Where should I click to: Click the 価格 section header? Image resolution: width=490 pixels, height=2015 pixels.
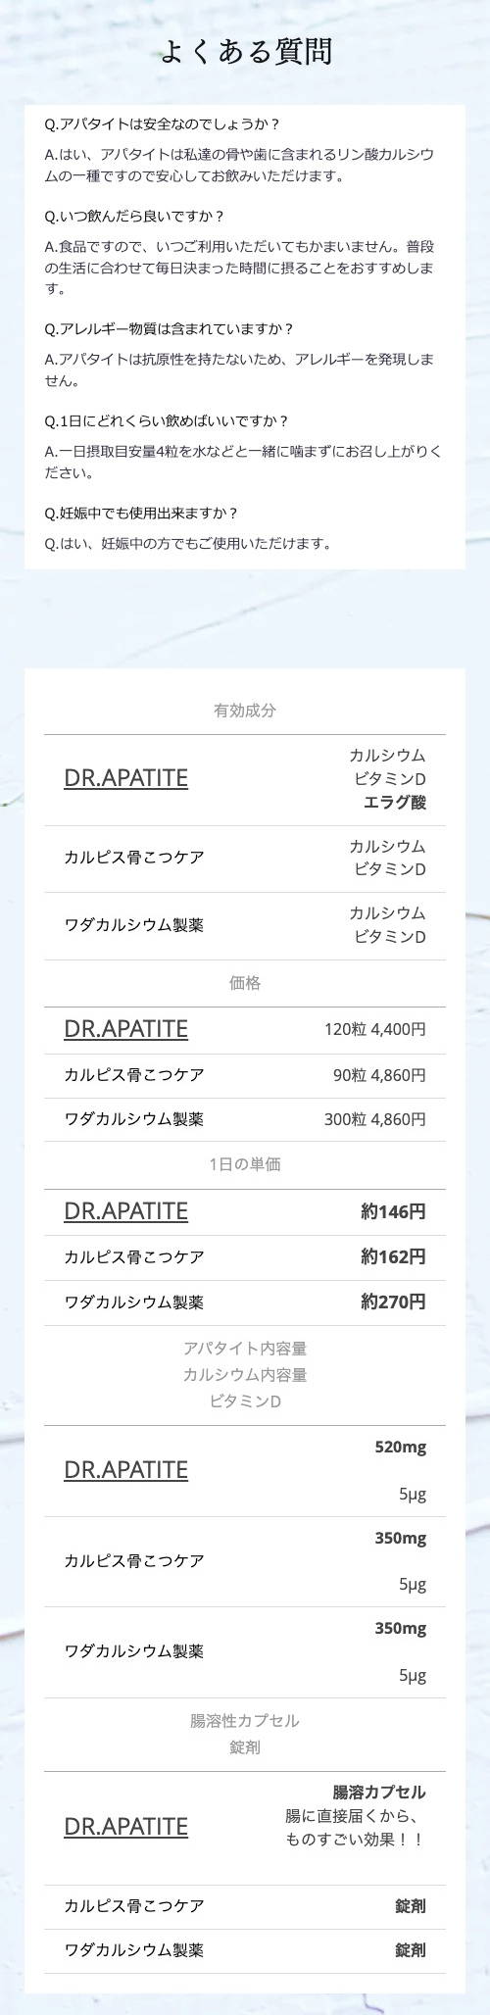tap(245, 983)
